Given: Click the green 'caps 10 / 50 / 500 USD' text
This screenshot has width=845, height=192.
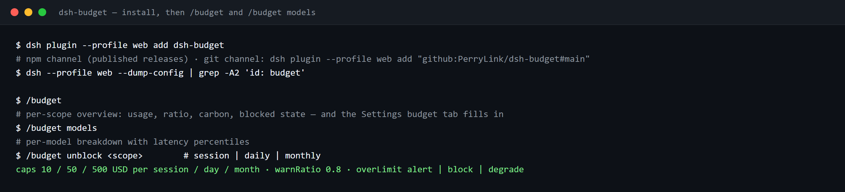Looking at the screenshot, I should 72,169.
